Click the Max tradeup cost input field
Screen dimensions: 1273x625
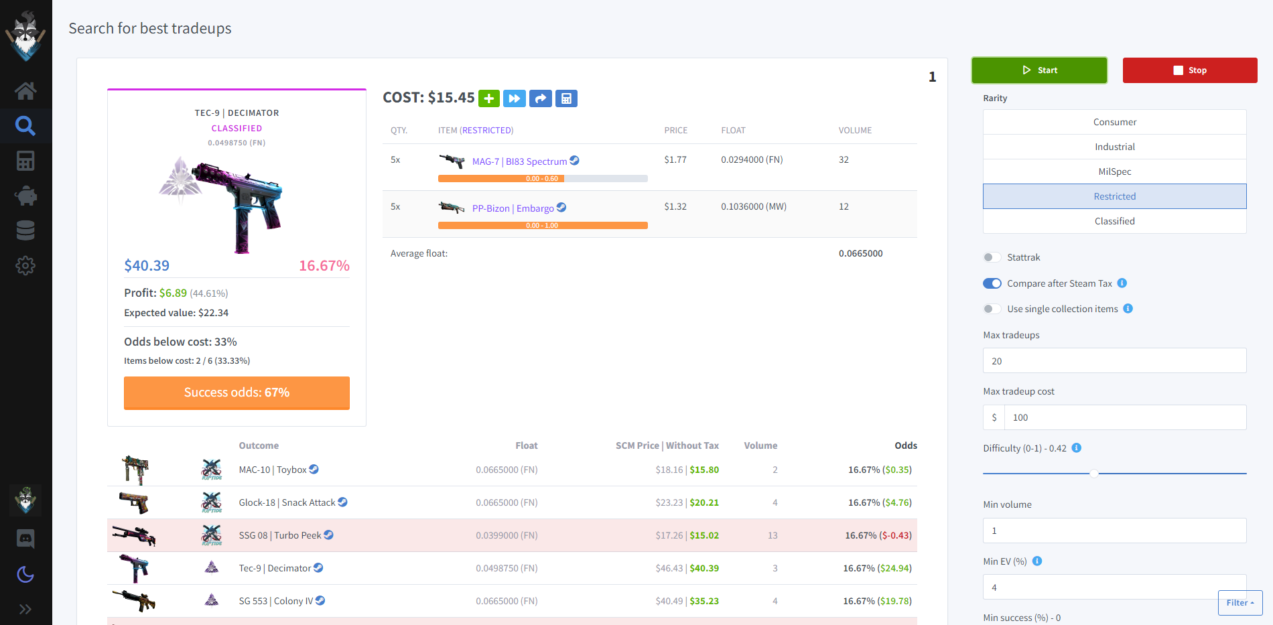[1124, 417]
